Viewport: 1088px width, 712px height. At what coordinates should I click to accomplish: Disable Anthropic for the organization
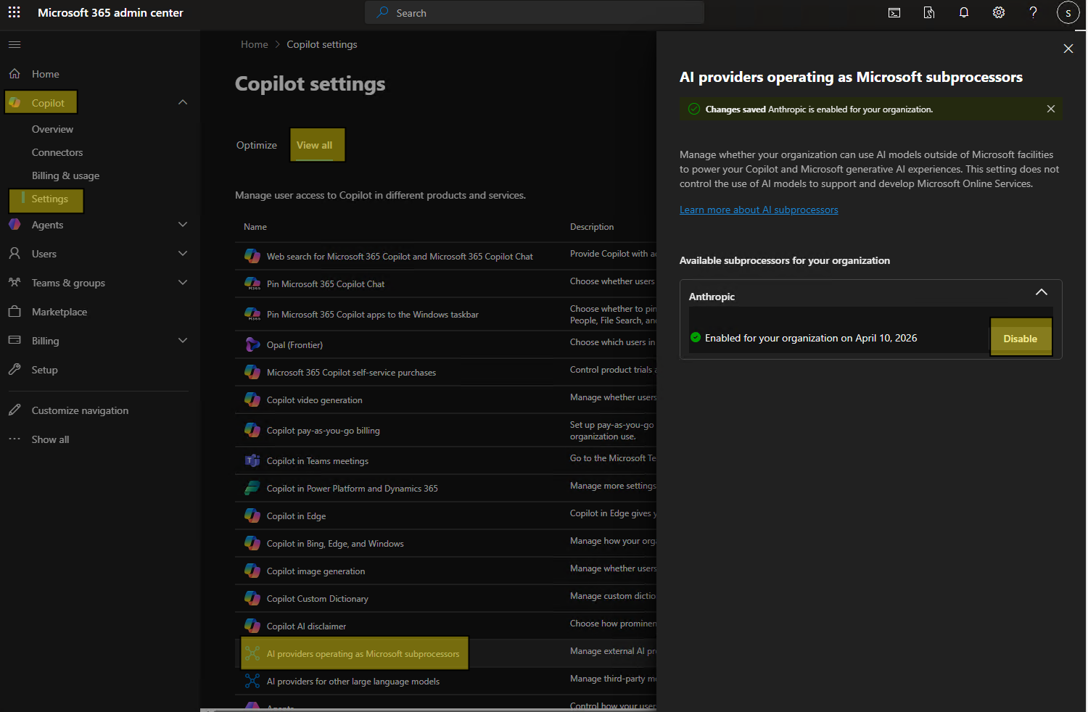point(1020,339)
